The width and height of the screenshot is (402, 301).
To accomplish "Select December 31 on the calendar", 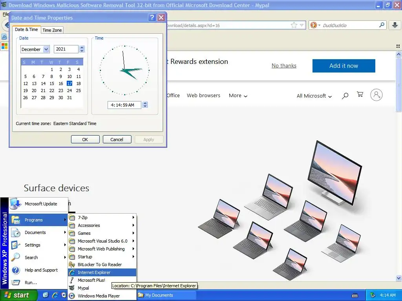I will point(69,98).
